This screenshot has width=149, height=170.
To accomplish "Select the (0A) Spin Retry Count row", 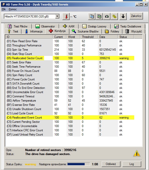I will (x=70, y=75).
